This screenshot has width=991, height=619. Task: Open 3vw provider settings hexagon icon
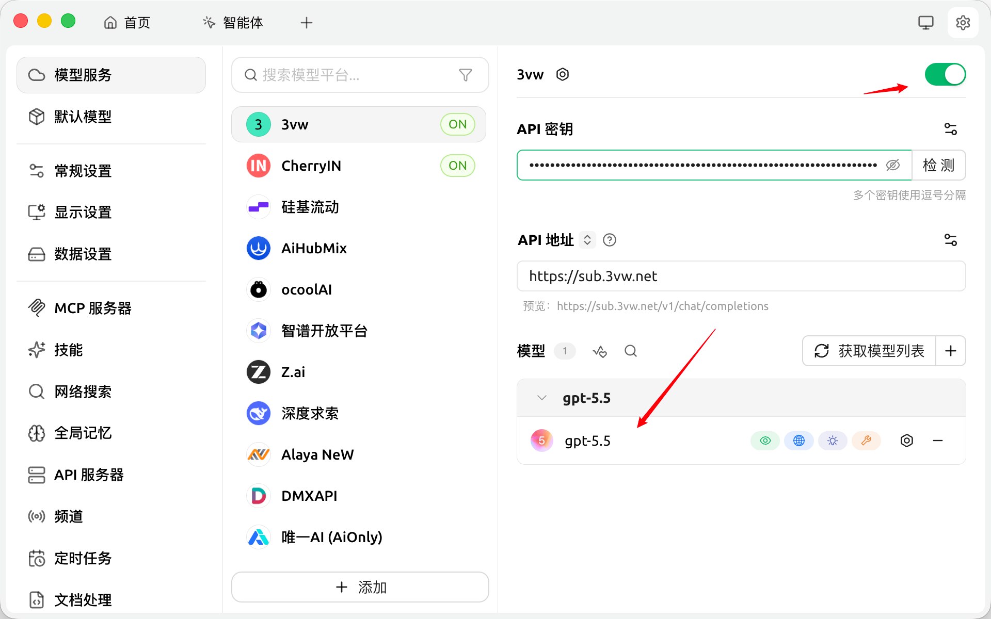tap(562, 75)
